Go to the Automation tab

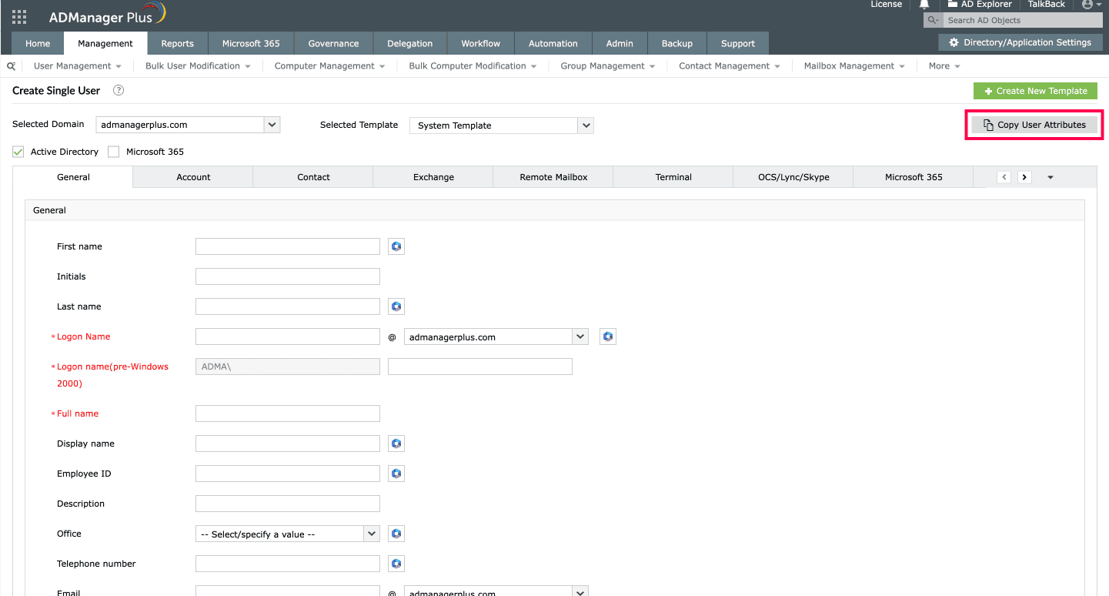pos(553,43)
